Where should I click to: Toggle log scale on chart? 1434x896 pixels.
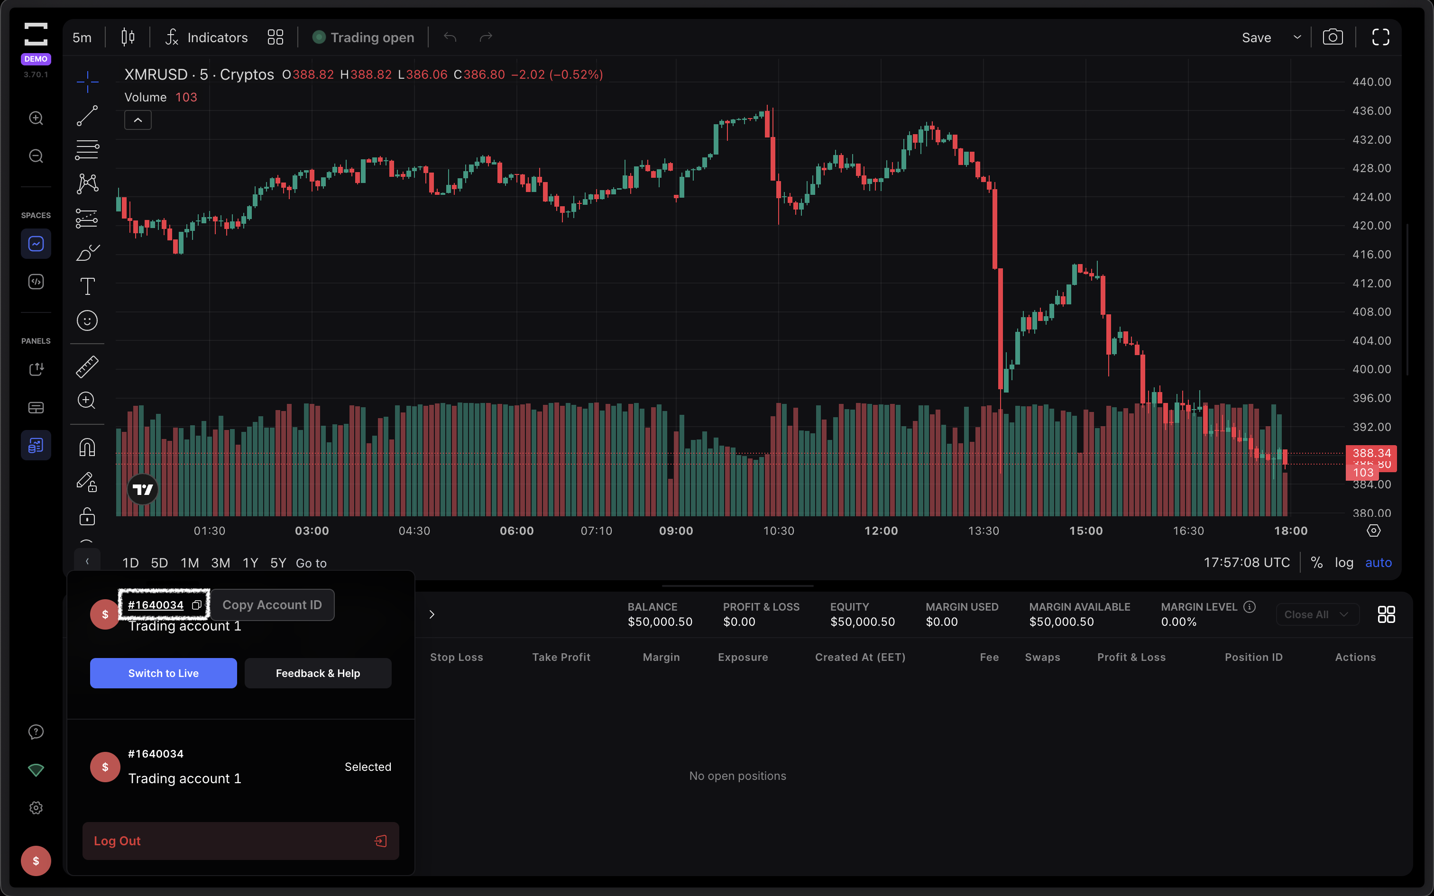(1343, 562)
